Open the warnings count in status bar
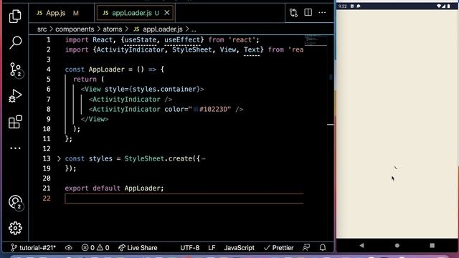The width and height of the screenshot is (459, 258). point(103,248)
